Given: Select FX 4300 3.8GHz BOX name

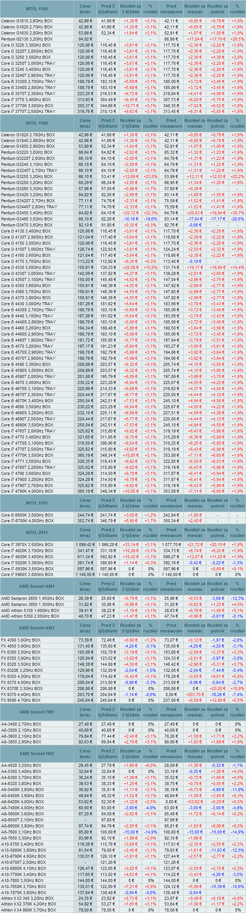Looking at the screenshot, I should 21,640.
